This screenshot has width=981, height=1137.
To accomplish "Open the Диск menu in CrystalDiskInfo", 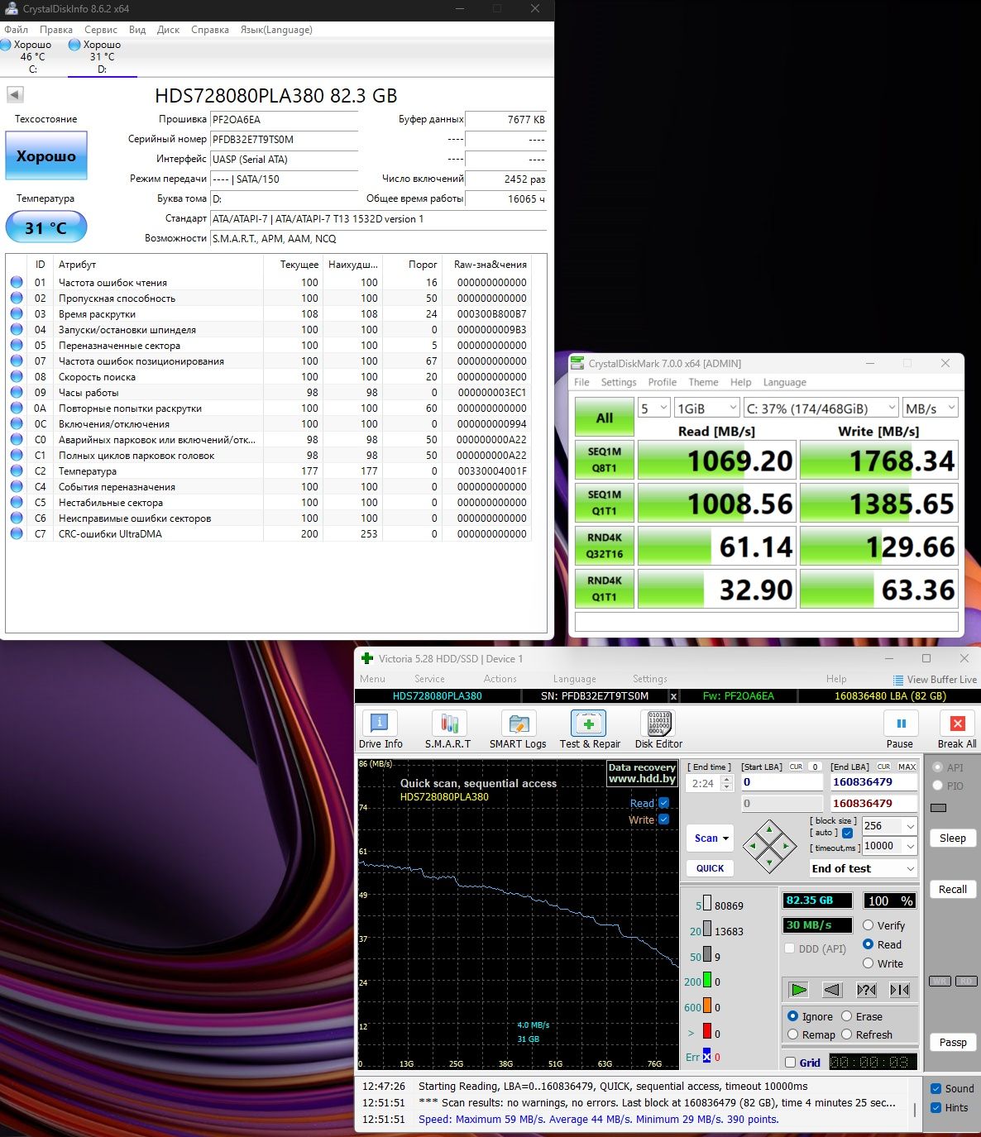I will click(169, 30).
